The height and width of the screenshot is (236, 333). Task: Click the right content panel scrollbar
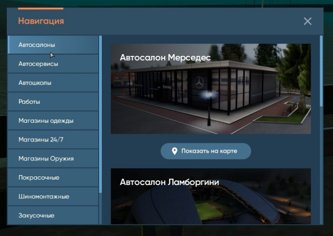point(321,71)
